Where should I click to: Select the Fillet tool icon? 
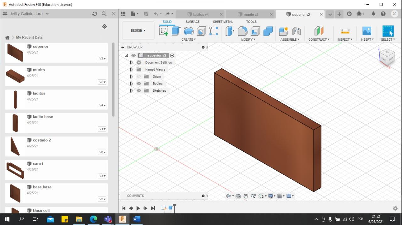coord(242,31)
